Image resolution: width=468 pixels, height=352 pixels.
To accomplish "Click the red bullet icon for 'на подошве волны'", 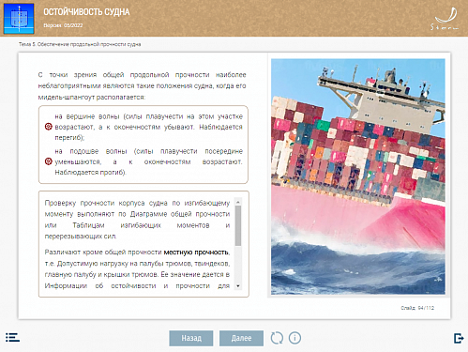I will [x=48, y=161].
